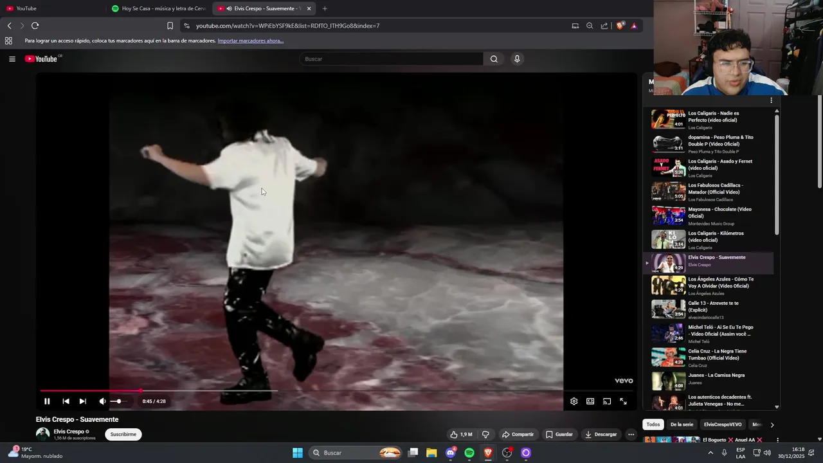
Task: Open the Compartir share dialog
Action: coord(518,435)
